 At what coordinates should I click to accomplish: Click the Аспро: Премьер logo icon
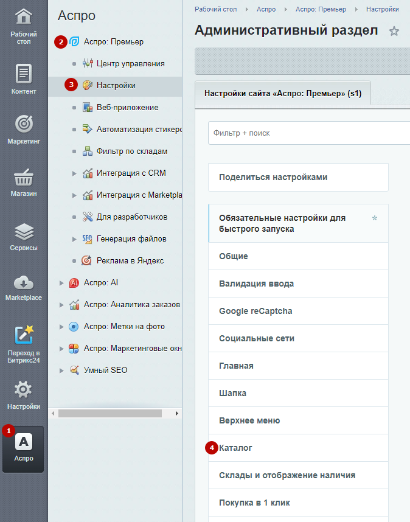pyautogui.click(x=74, y=41)
